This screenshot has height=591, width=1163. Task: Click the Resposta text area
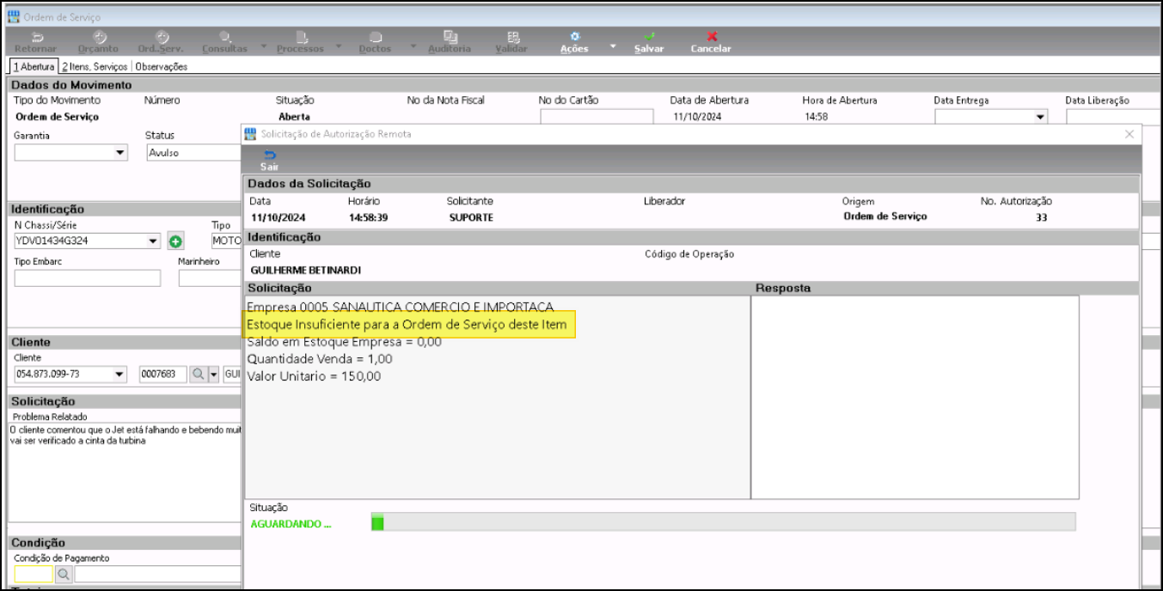click(915, 397)
